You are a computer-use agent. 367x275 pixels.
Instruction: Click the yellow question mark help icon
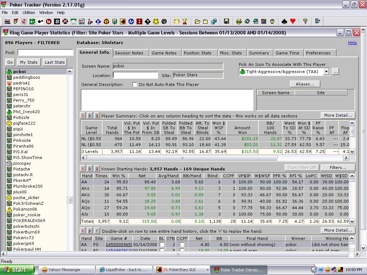(x=305, y=21)
